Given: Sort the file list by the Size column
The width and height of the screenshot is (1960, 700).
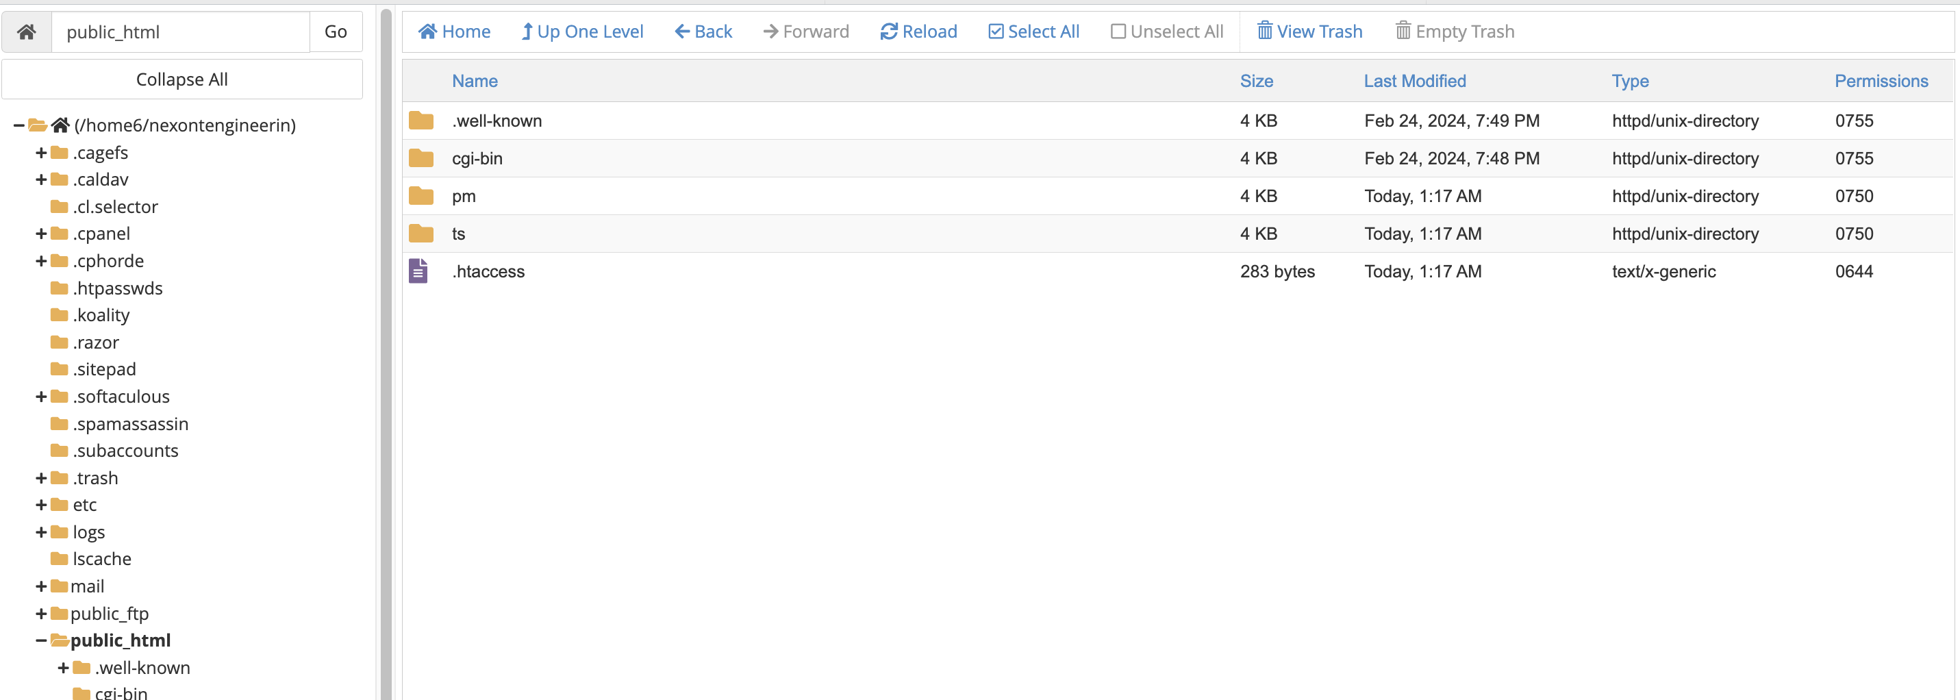Looking at the screenshot, I should point(1256,82).
